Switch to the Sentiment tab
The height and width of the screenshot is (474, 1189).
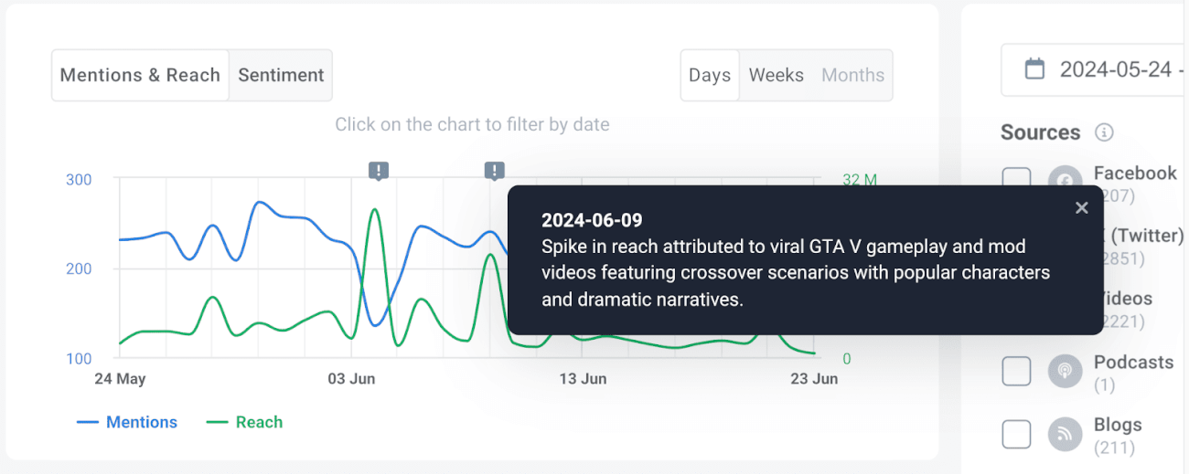(x=281, y=75)
